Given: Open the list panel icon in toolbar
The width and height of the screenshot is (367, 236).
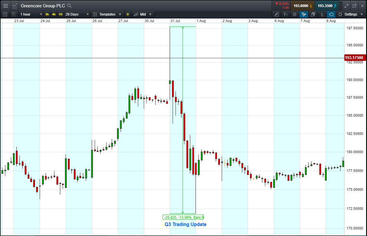Looking at the screenshot, I should [5, 14].
